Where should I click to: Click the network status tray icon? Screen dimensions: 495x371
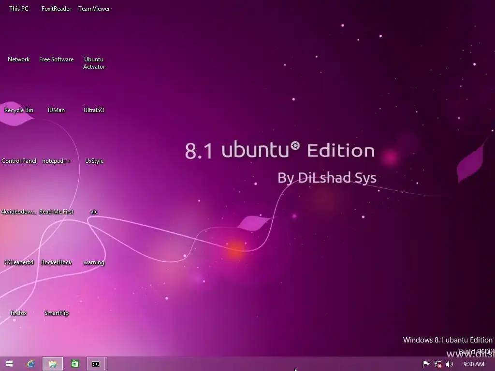(x=438, y=364)
